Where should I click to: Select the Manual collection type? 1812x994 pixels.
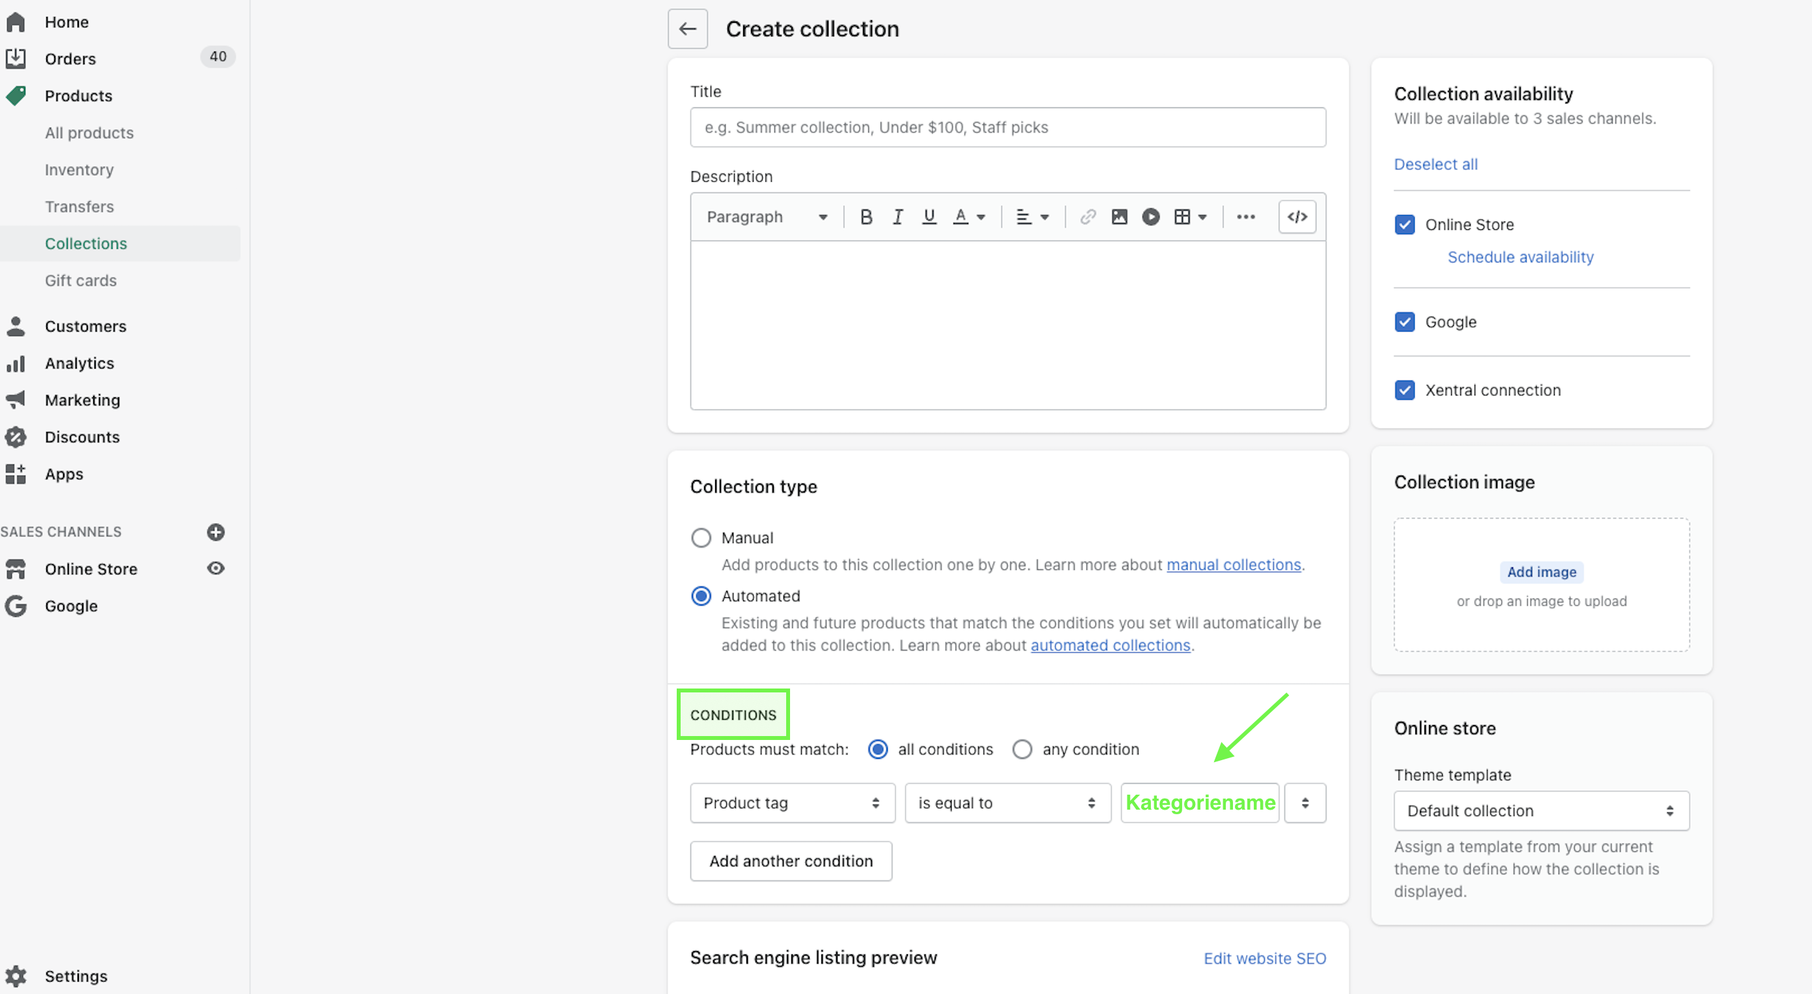point(701,538)
